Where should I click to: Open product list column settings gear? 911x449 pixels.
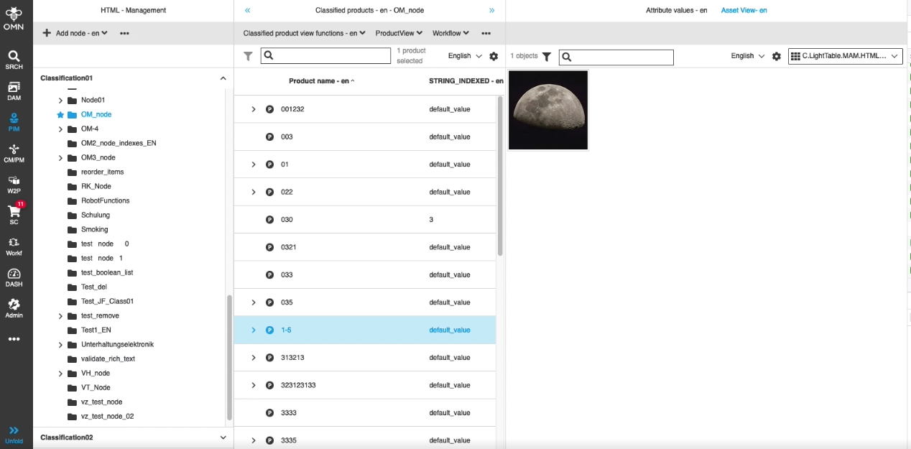(x=494, y=56)
